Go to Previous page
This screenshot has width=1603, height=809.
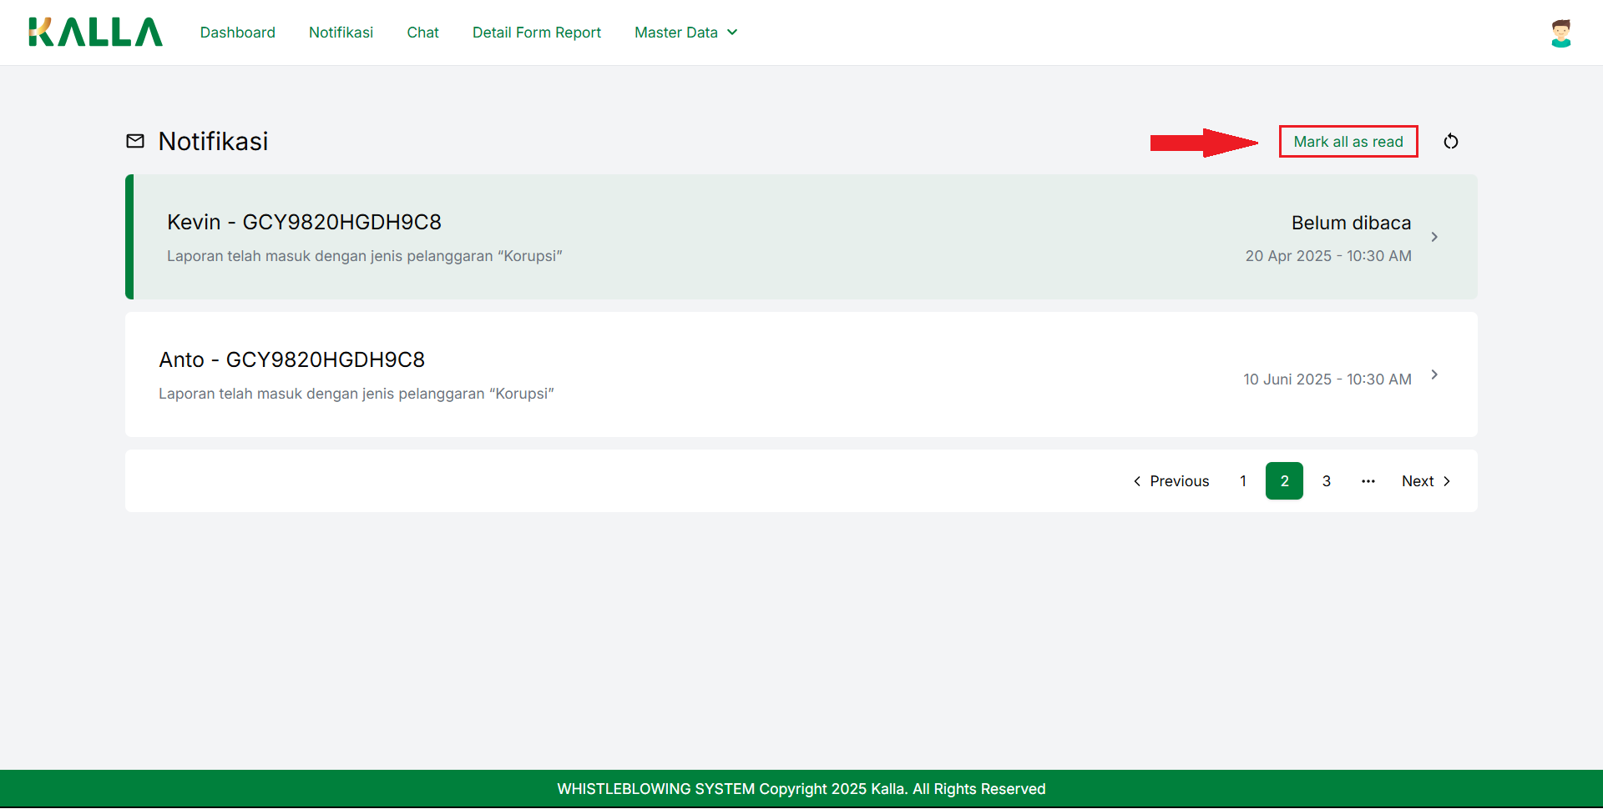click(1171, 481)
